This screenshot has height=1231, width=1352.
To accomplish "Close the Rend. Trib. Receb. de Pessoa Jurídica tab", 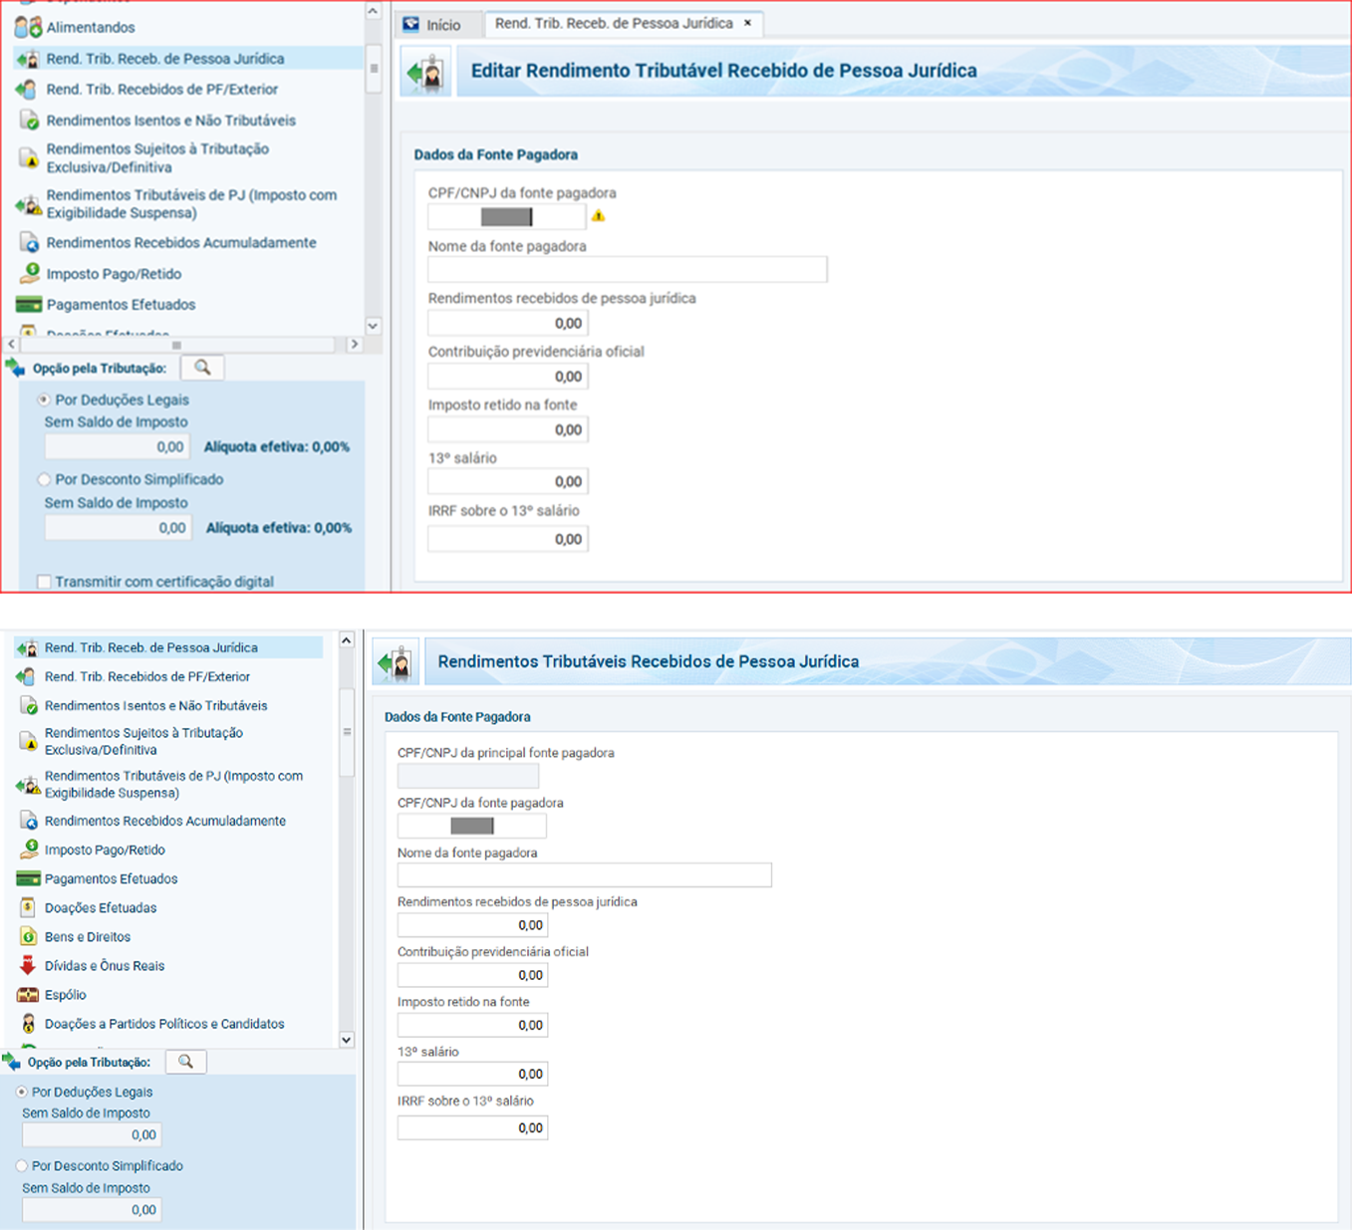I will (747, 23).
